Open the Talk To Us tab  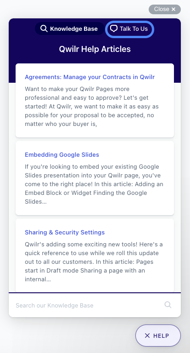129,29
